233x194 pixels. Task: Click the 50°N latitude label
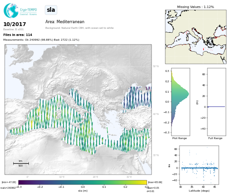[x=156, y=66]
